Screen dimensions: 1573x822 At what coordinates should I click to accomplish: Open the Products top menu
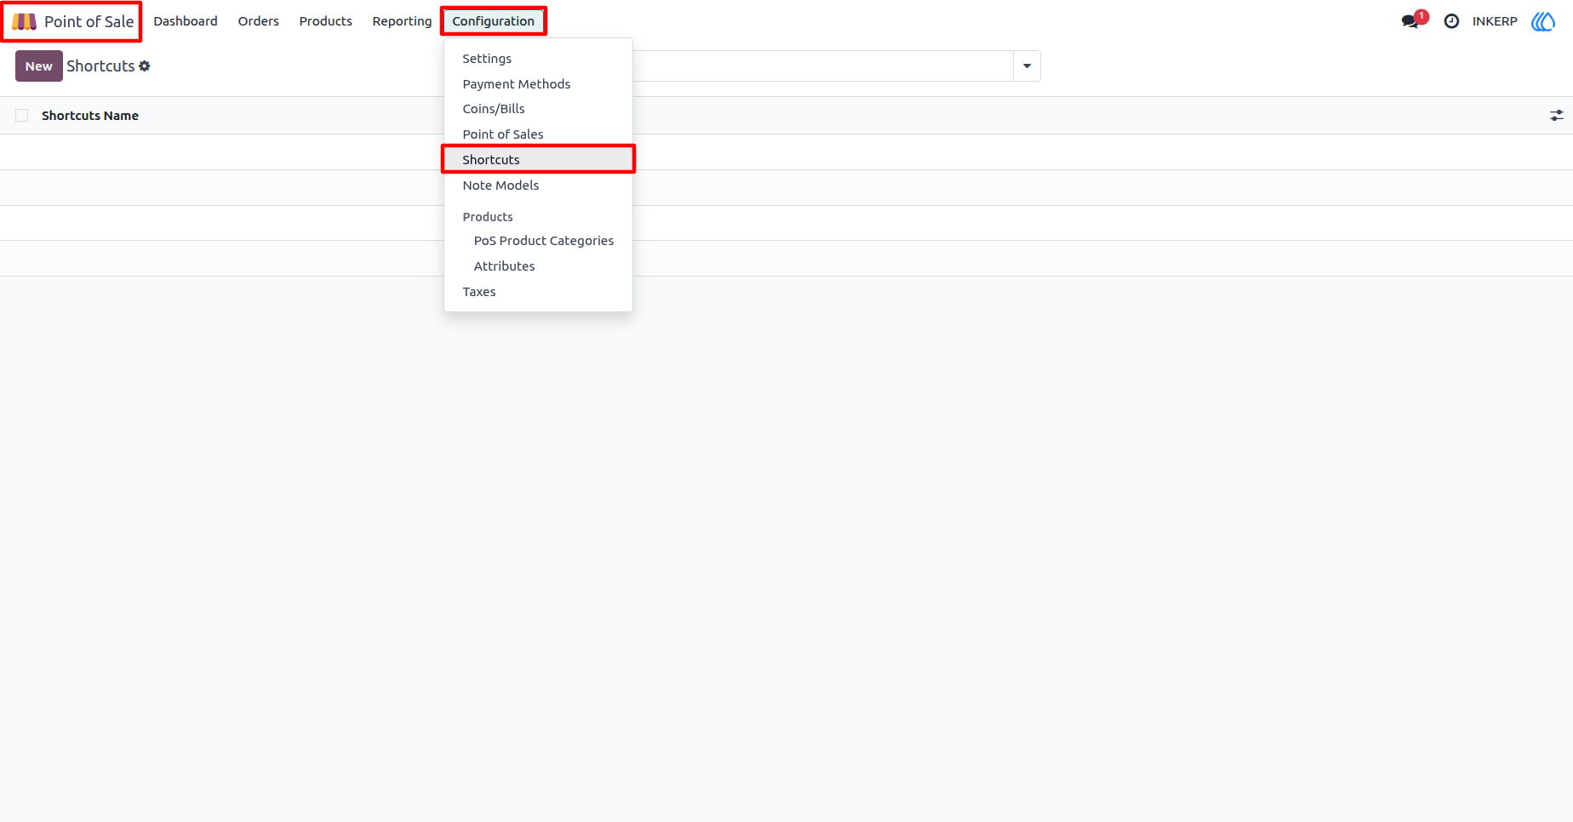pos(326,21)
